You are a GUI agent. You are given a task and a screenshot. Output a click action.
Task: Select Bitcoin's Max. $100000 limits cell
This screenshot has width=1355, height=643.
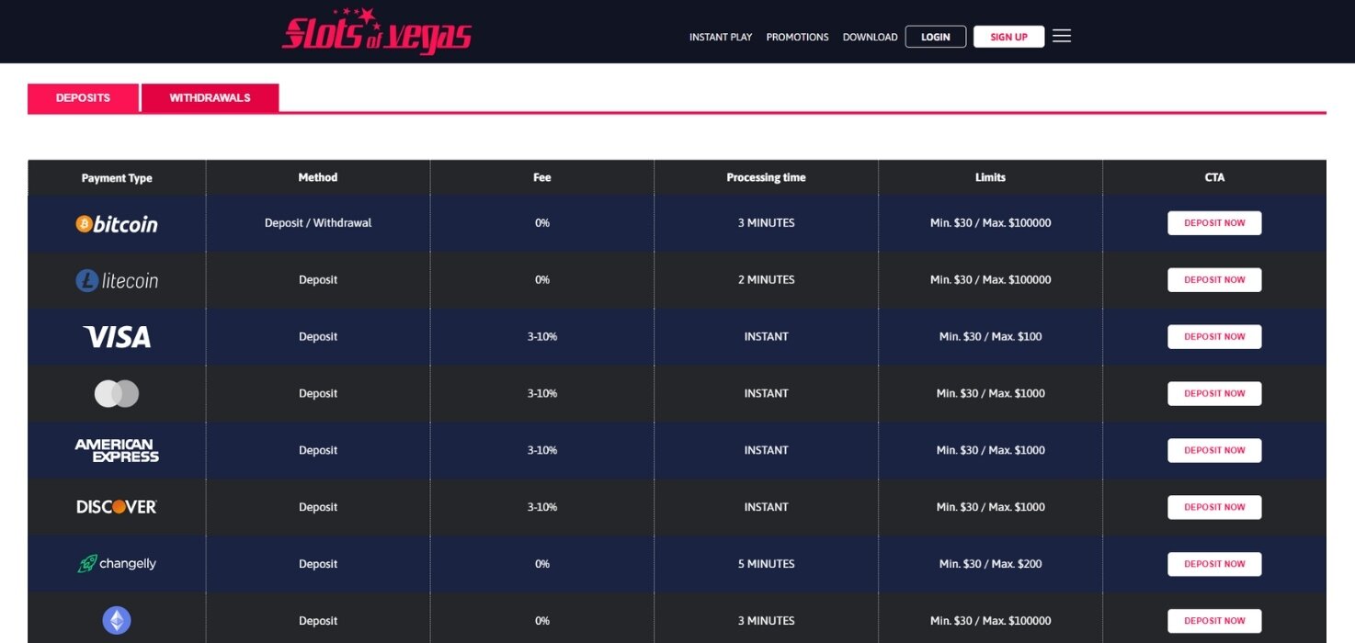(990, 223)
